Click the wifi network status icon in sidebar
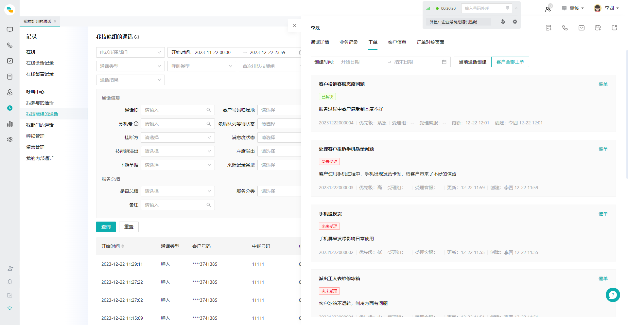Screen dimensions: 628x325 (10, 308)
